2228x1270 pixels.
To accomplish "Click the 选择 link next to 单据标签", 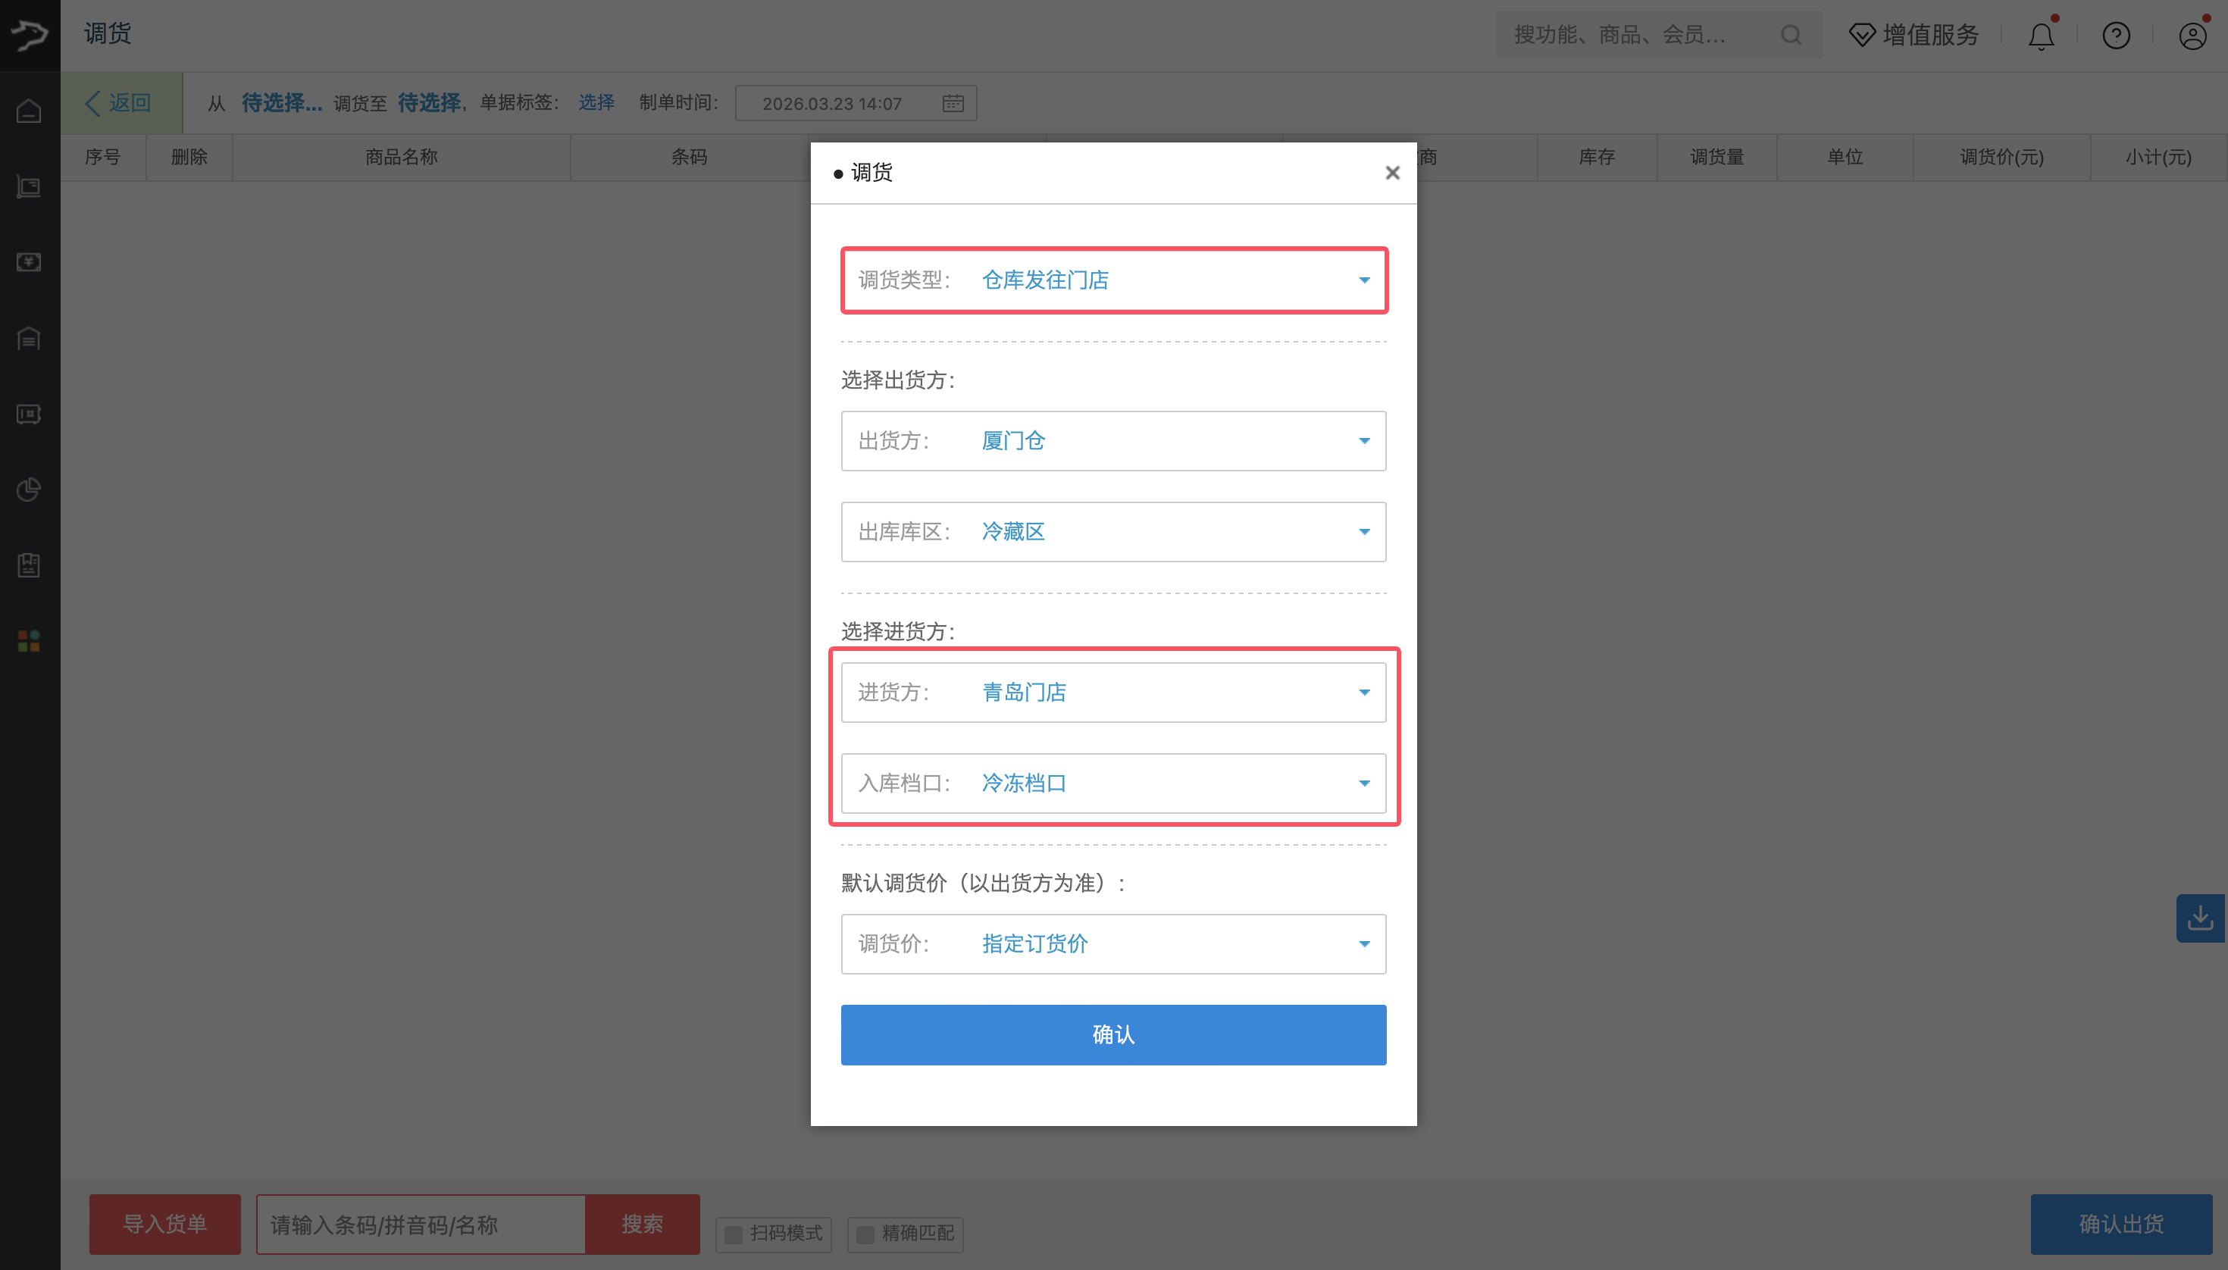I will 596,102.
